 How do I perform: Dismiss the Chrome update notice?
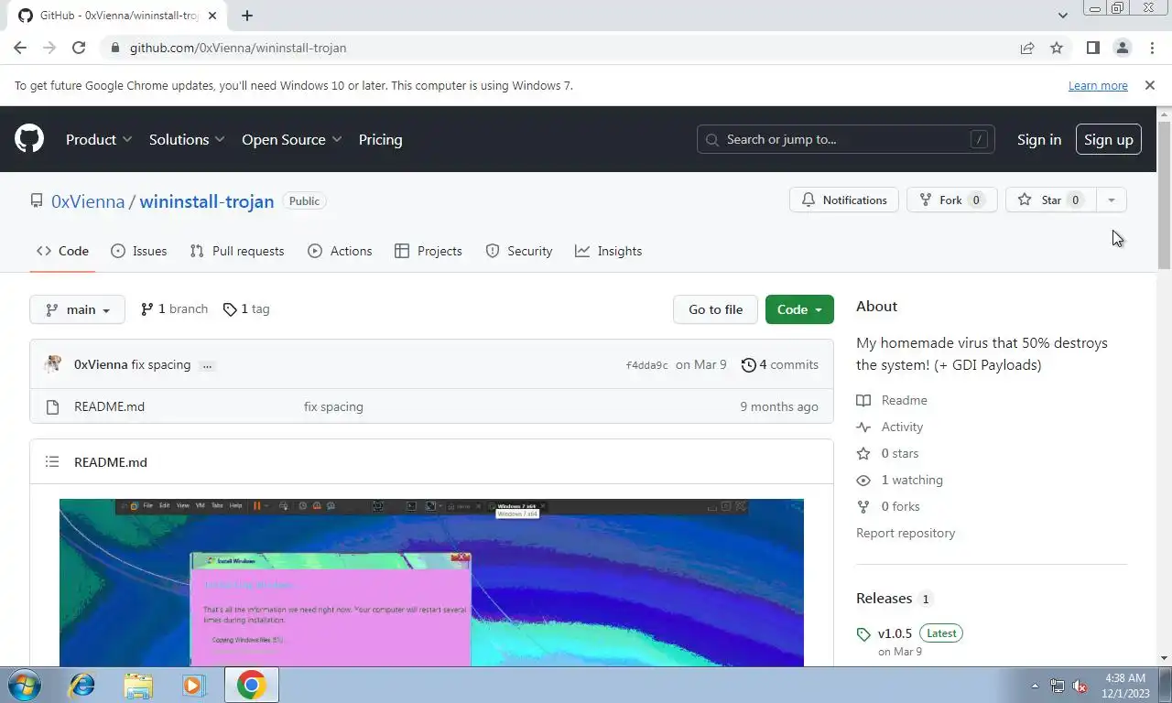coord(1149,85)
